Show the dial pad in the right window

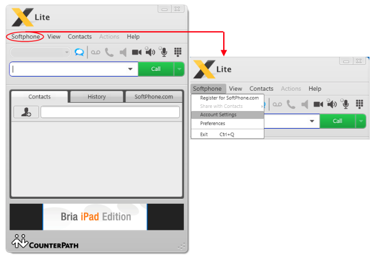[360, 104]
